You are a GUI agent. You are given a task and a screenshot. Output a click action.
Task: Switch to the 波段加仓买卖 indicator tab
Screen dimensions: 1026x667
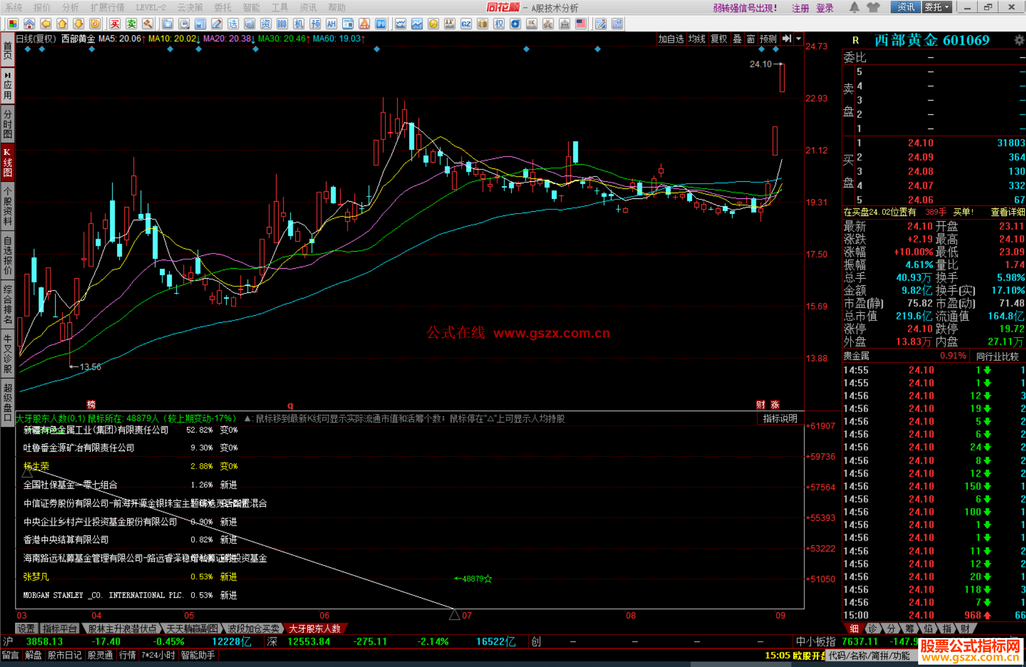click(253, 629)
